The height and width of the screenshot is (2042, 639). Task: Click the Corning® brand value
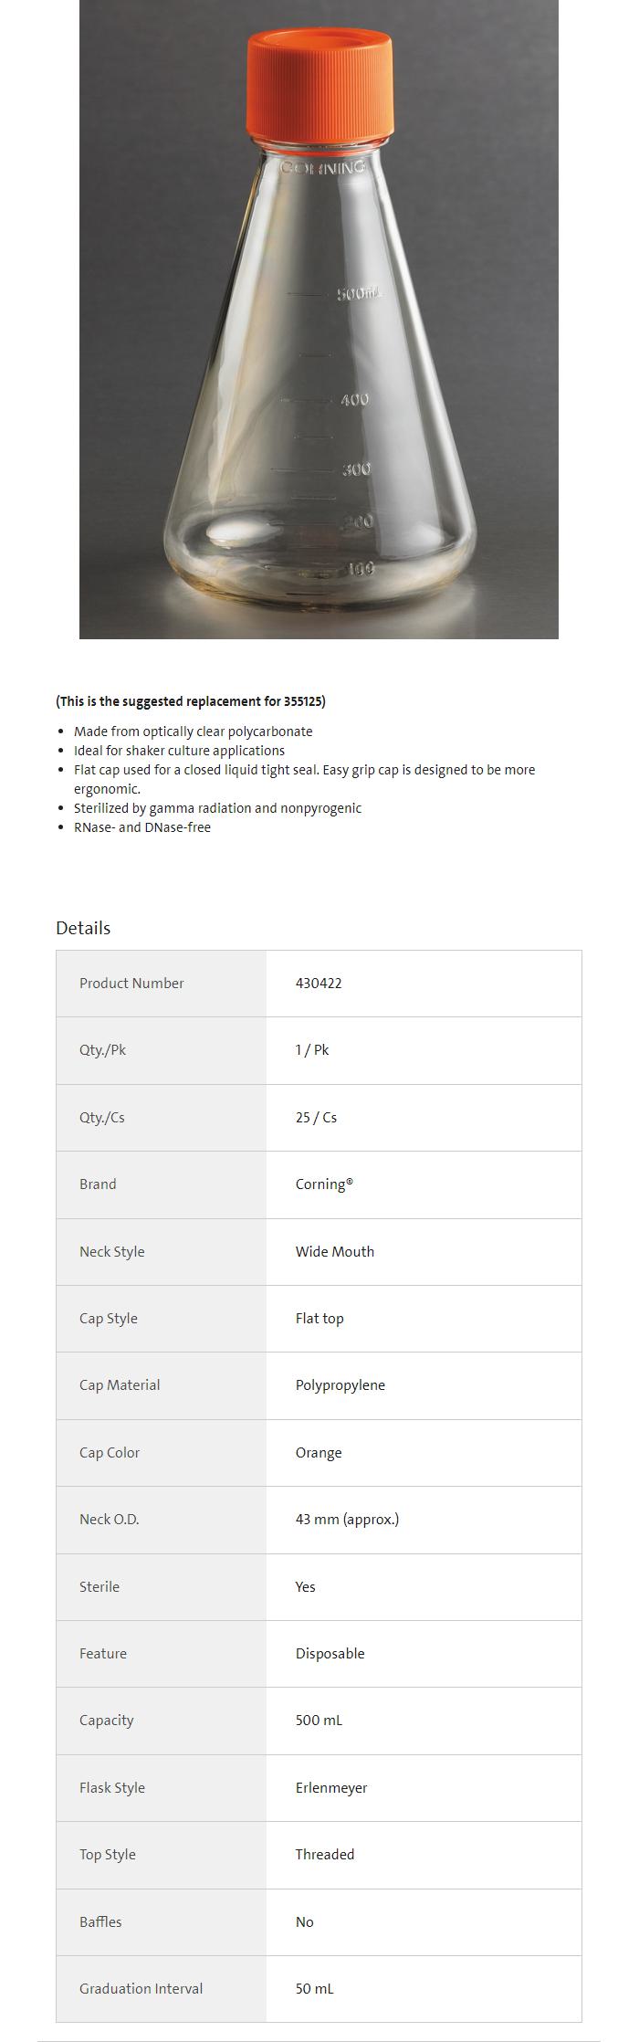(x=324, y=1184)
